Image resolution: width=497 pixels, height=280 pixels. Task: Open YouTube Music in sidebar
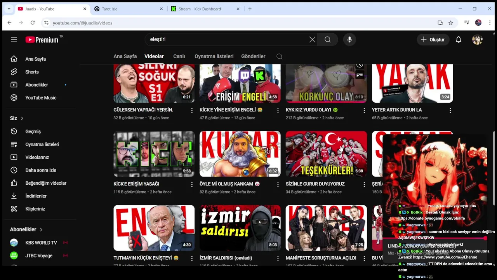tap(42, 98)
